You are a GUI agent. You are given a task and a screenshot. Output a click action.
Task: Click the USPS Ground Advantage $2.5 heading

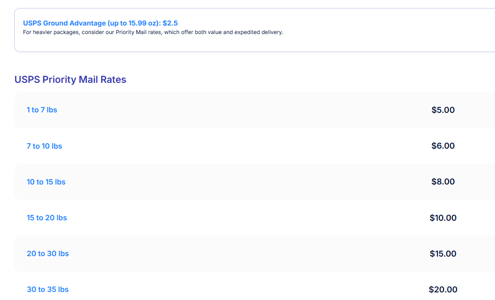100,23
